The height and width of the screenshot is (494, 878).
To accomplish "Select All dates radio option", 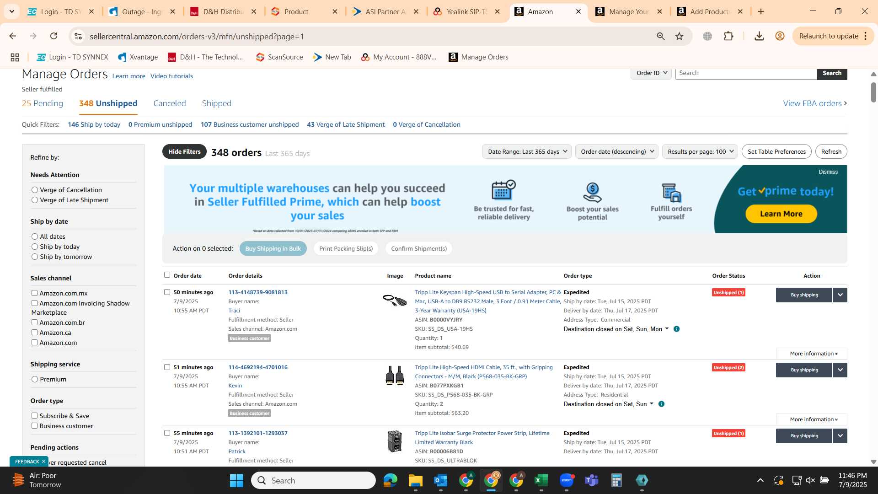I will pos(35,236).
